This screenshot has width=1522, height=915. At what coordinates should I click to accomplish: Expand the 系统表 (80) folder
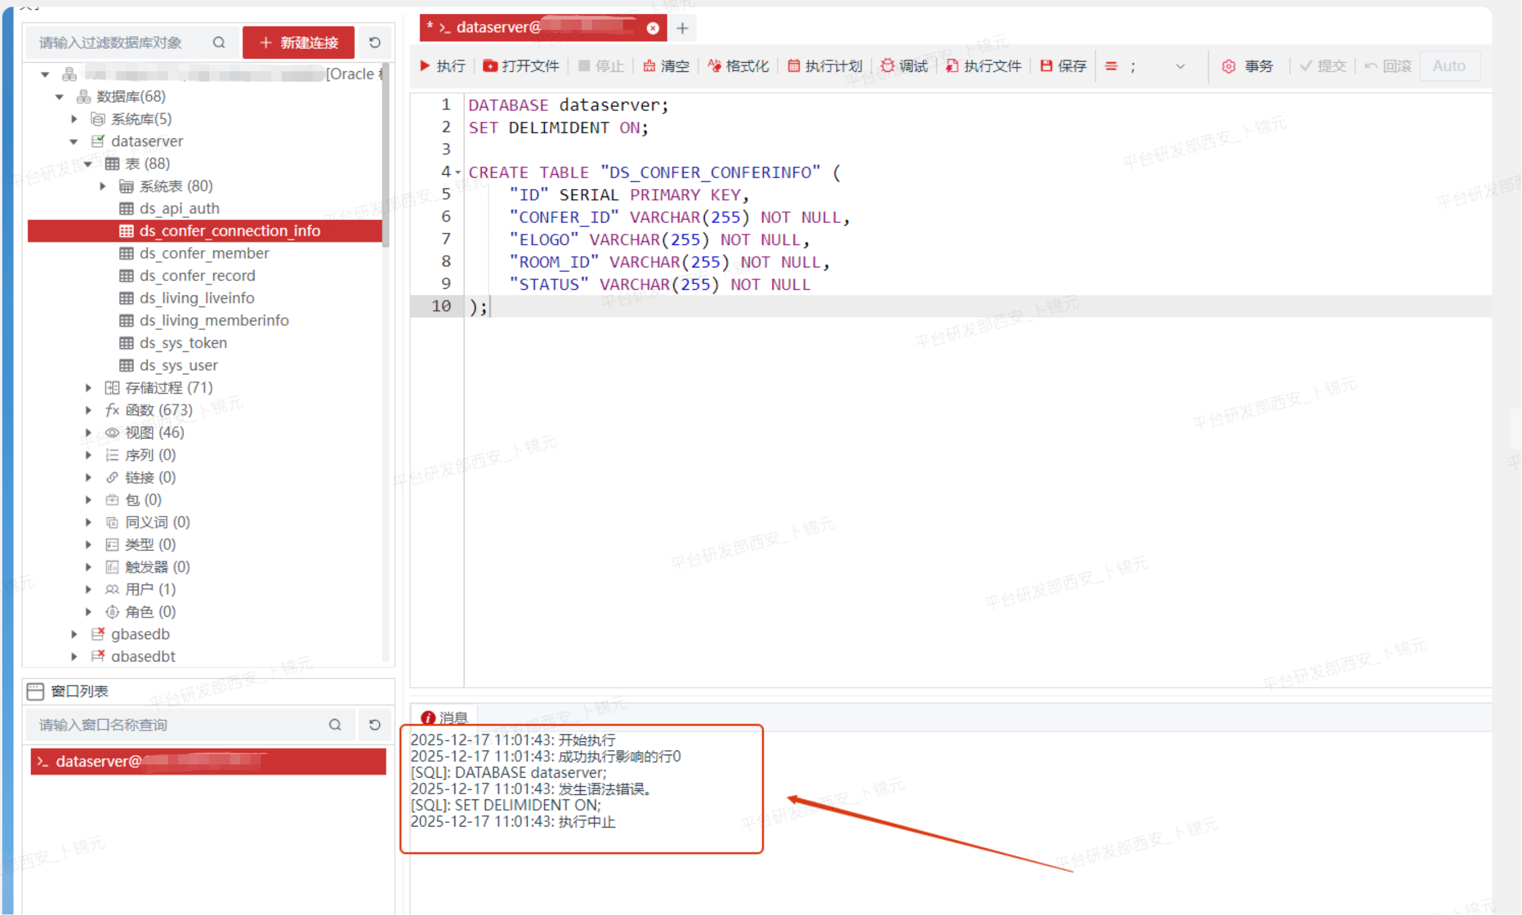pyautogui.click(x=103, y=186)
